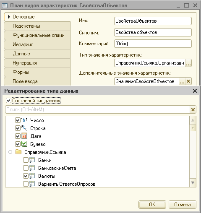201x213 pixels.
Task: Click the Тип значения характеристик field
Action: click(x=150, y=63)
